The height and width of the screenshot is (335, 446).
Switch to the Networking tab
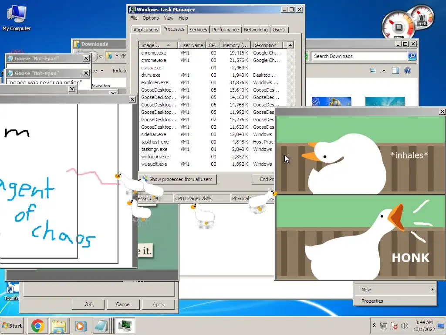tap(255, 30)
